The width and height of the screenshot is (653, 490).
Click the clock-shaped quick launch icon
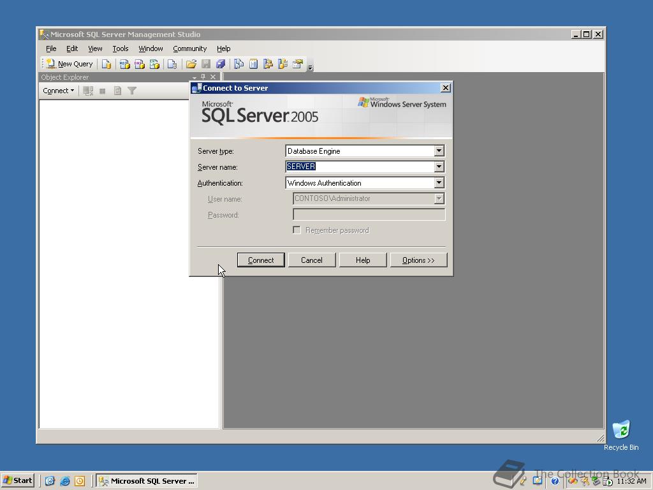pos(80,481)
